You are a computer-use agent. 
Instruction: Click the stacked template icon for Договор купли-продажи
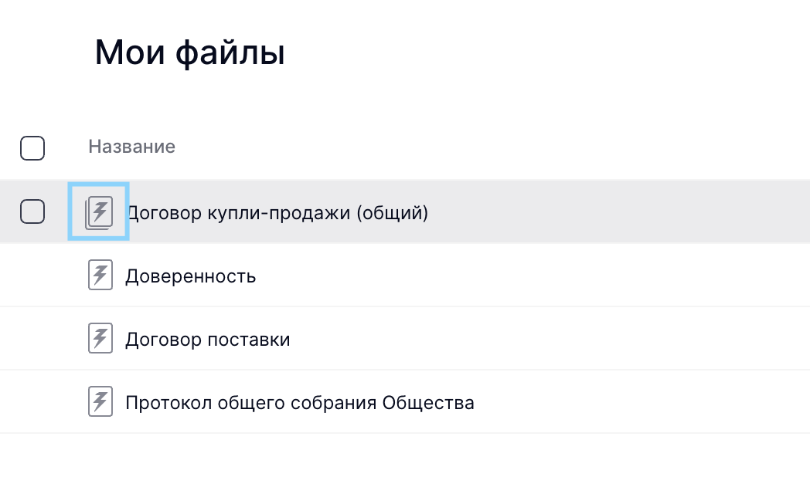99,212
